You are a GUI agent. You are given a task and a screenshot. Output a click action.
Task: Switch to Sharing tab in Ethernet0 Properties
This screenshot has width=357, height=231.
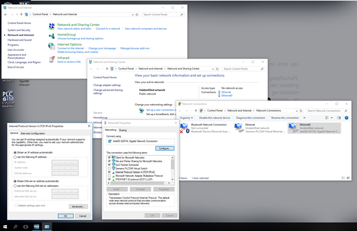pos(123,130)
